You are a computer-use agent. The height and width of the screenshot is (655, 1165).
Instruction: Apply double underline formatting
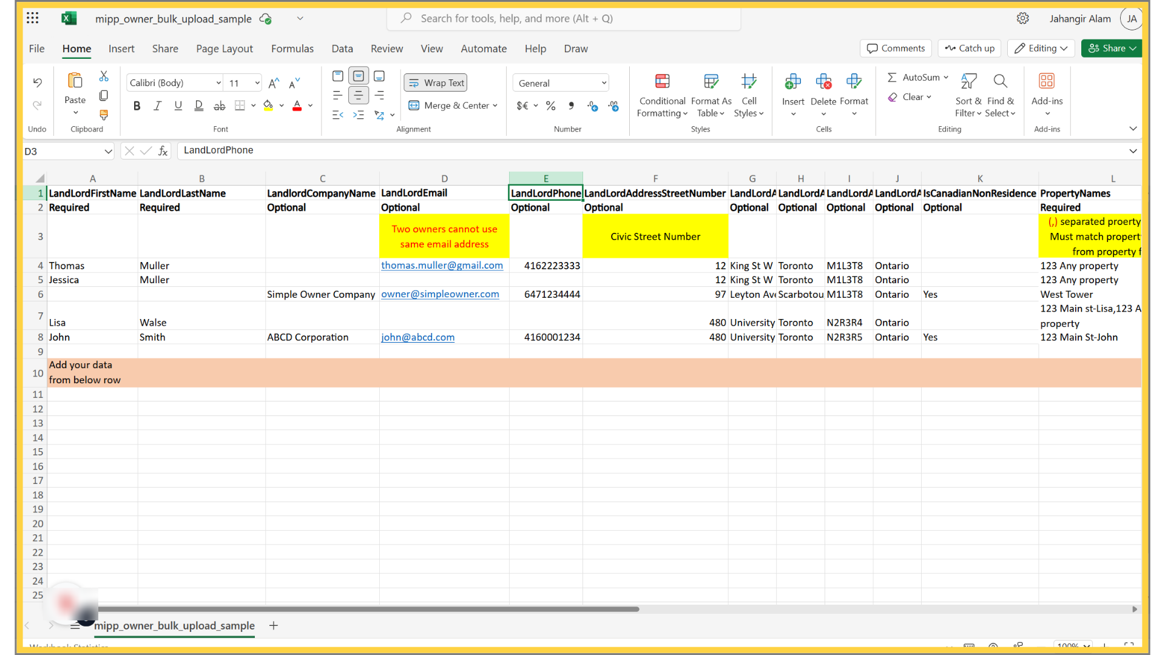(198, 106)
